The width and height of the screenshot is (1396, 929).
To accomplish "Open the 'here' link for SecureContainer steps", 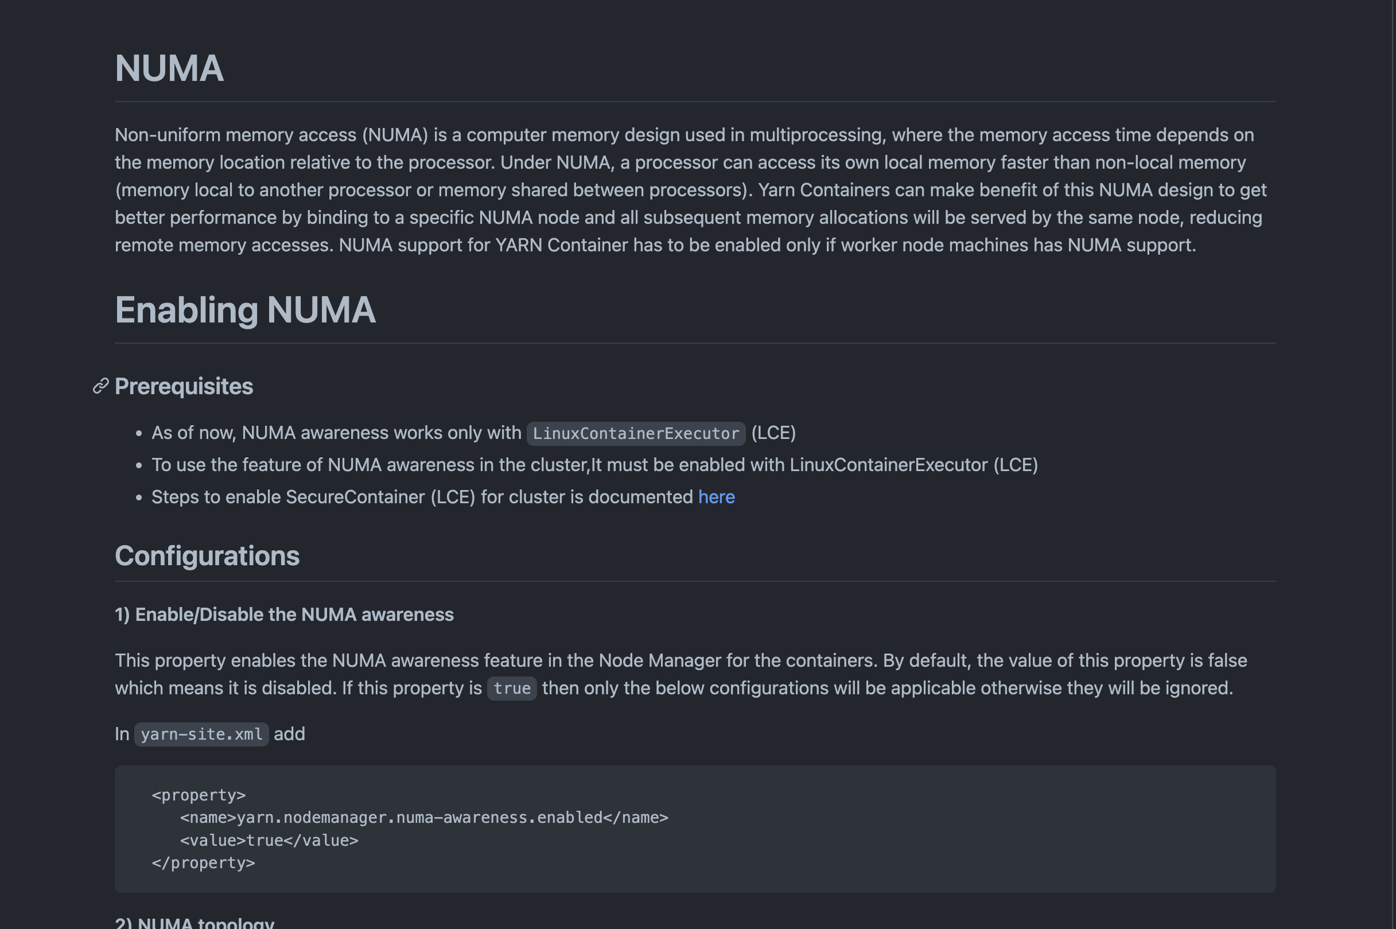I will (716, 496).
